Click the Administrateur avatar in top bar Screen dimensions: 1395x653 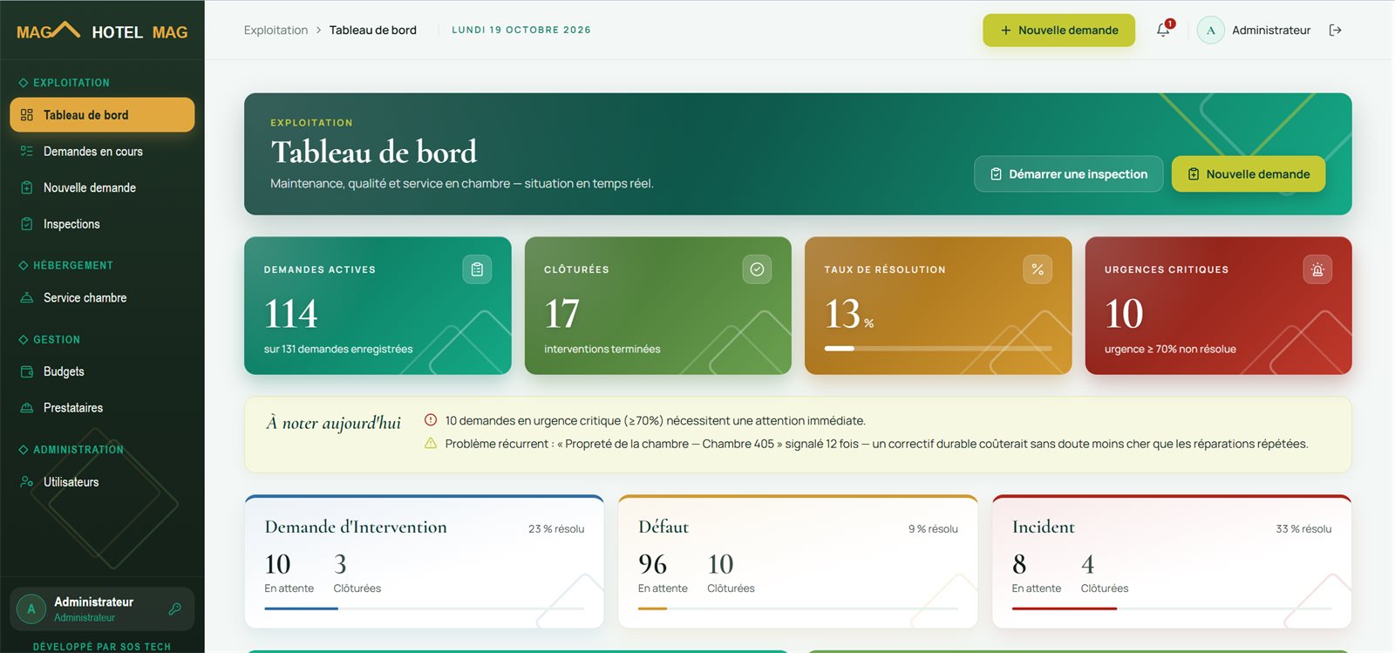pyautogui.click(x=1210, y=30)
